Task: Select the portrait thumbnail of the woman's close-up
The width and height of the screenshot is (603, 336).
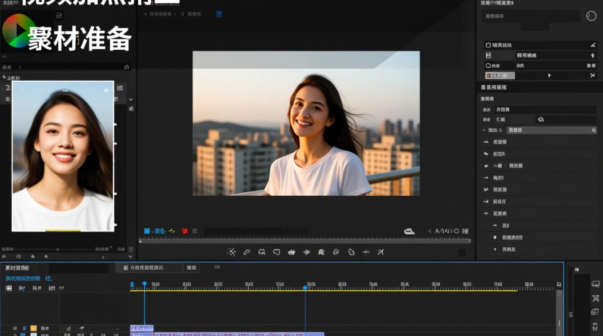Action: (63, 156)
